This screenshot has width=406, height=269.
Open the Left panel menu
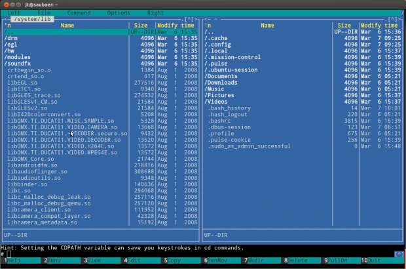pos(14,12)
